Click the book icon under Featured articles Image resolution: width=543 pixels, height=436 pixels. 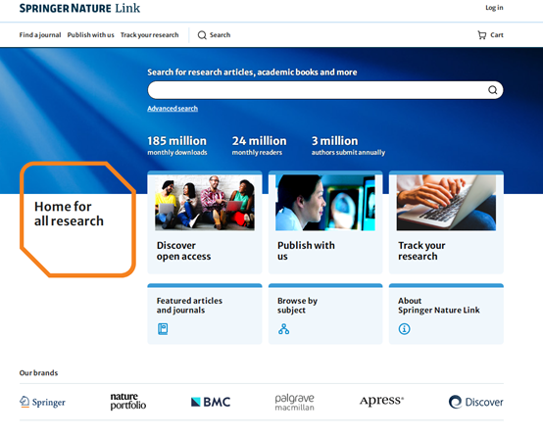click(x=163, y=328)
